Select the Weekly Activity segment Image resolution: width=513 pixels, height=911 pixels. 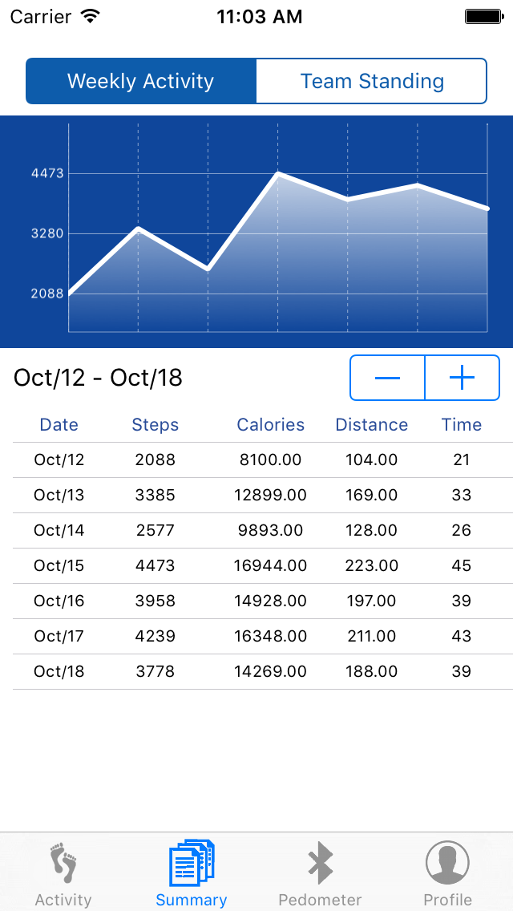point(140,81)
